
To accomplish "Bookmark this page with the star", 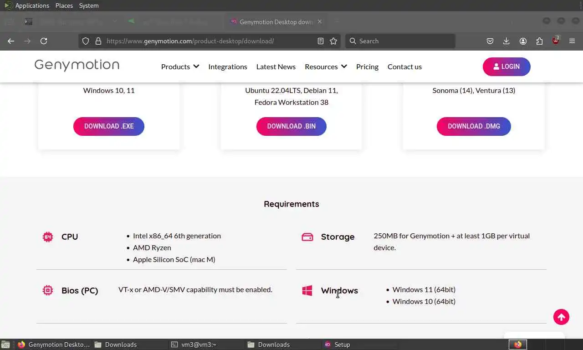I will pos(333,41).
